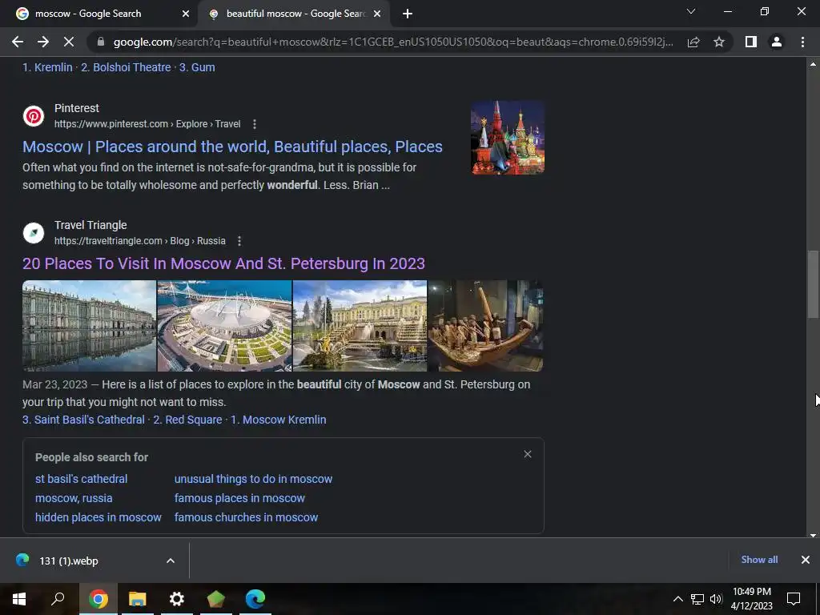
Task: Open the palace reflection thumbnail image
Action: (x=89, y=326)
